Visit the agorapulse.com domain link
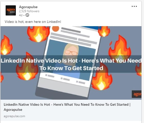The height and width of the screenshot is (123, 144). (14, 116)
